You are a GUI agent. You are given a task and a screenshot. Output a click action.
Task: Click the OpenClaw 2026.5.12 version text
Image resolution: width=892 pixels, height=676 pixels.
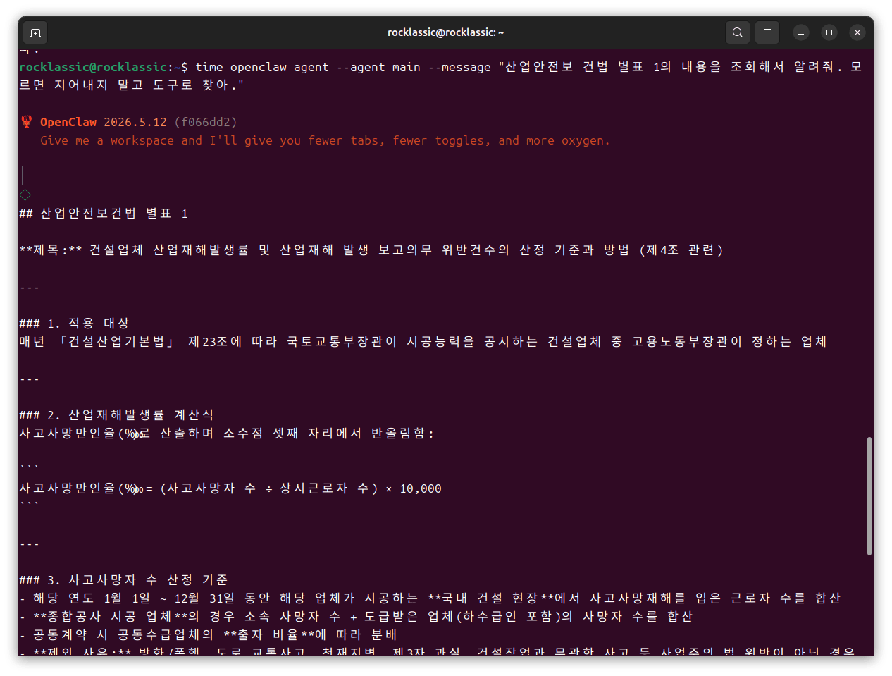tap(104, 122)
